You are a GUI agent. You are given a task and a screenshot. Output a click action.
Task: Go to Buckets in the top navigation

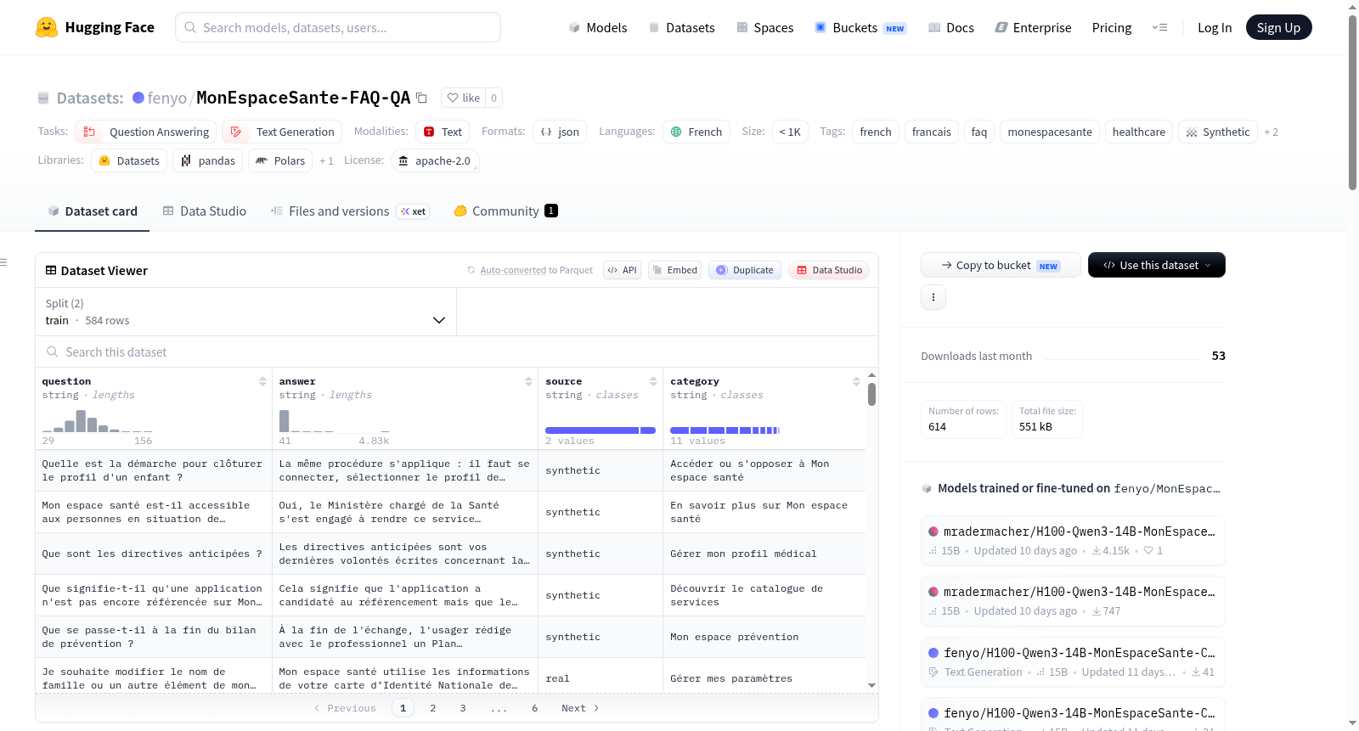coord(860,27)
